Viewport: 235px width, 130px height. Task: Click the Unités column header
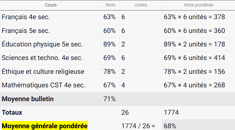[x=141, y=5]
